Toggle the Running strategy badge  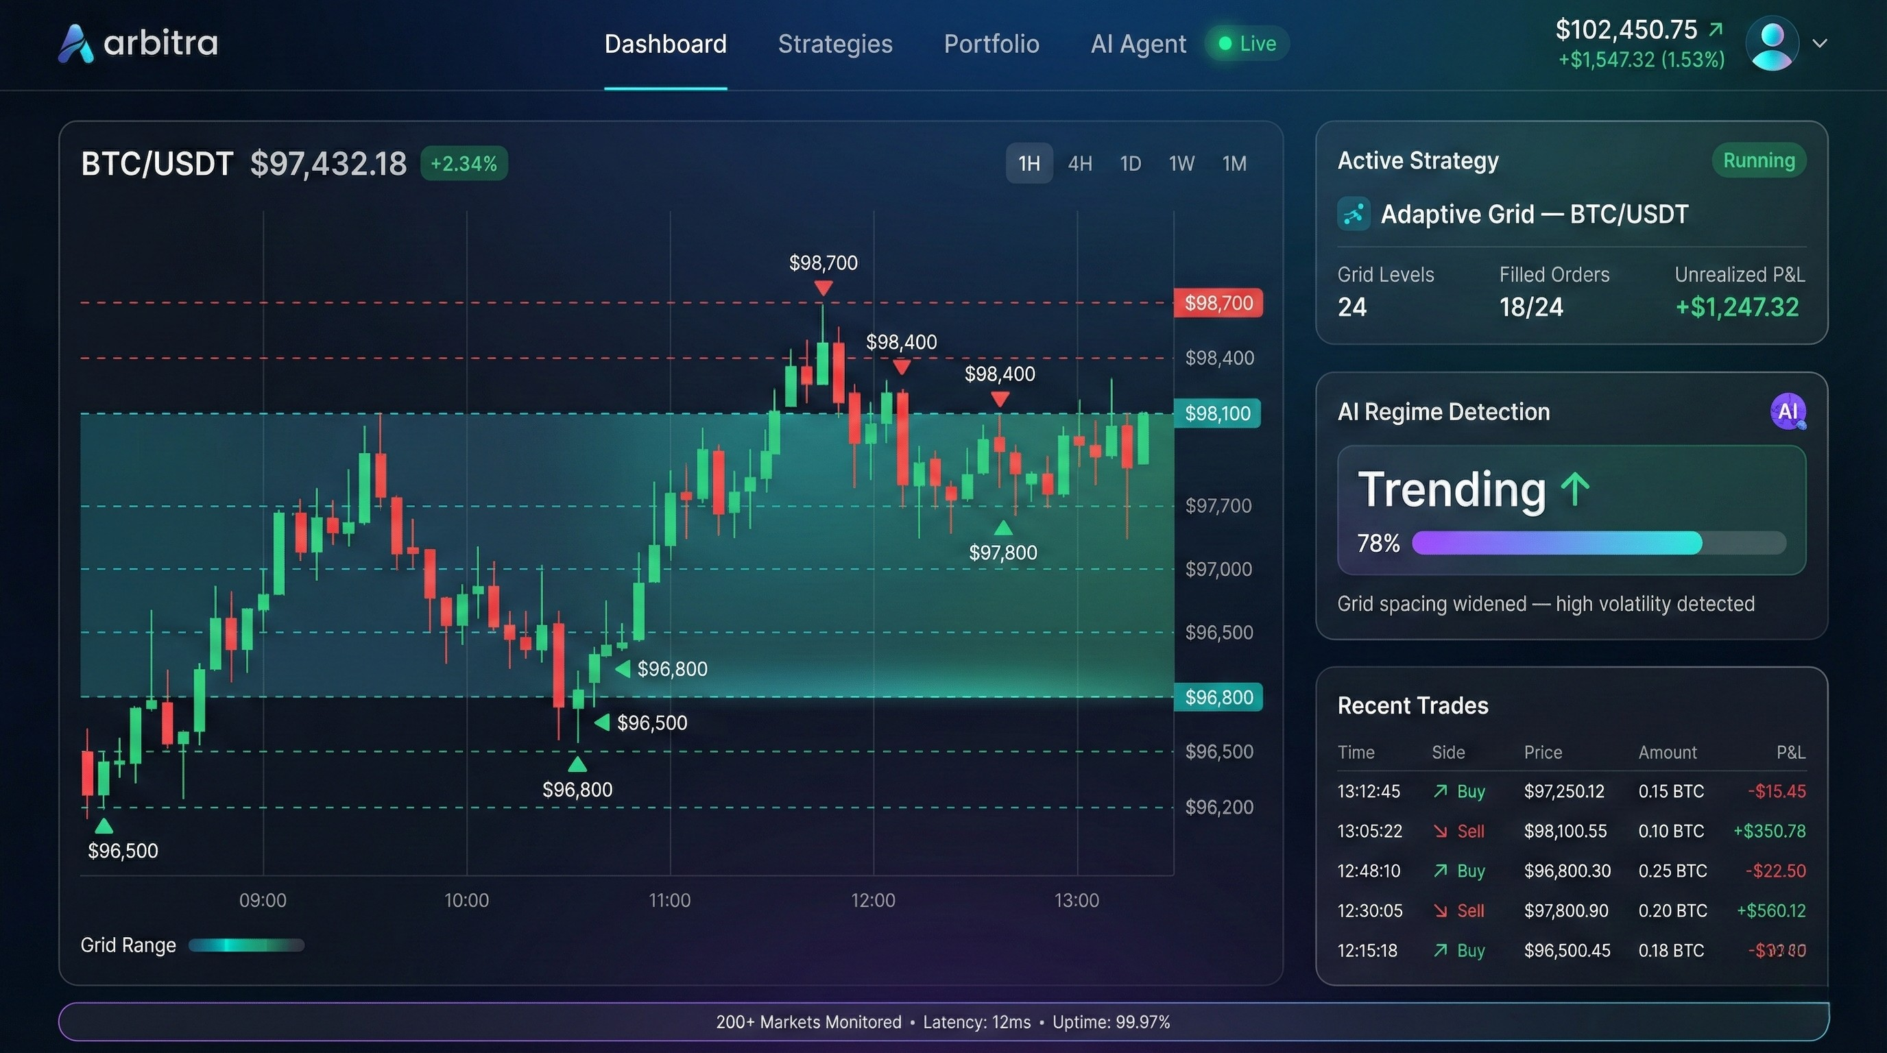1759,160
